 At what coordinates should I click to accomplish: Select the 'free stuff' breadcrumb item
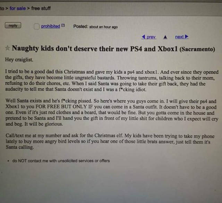tap(41, 8)
